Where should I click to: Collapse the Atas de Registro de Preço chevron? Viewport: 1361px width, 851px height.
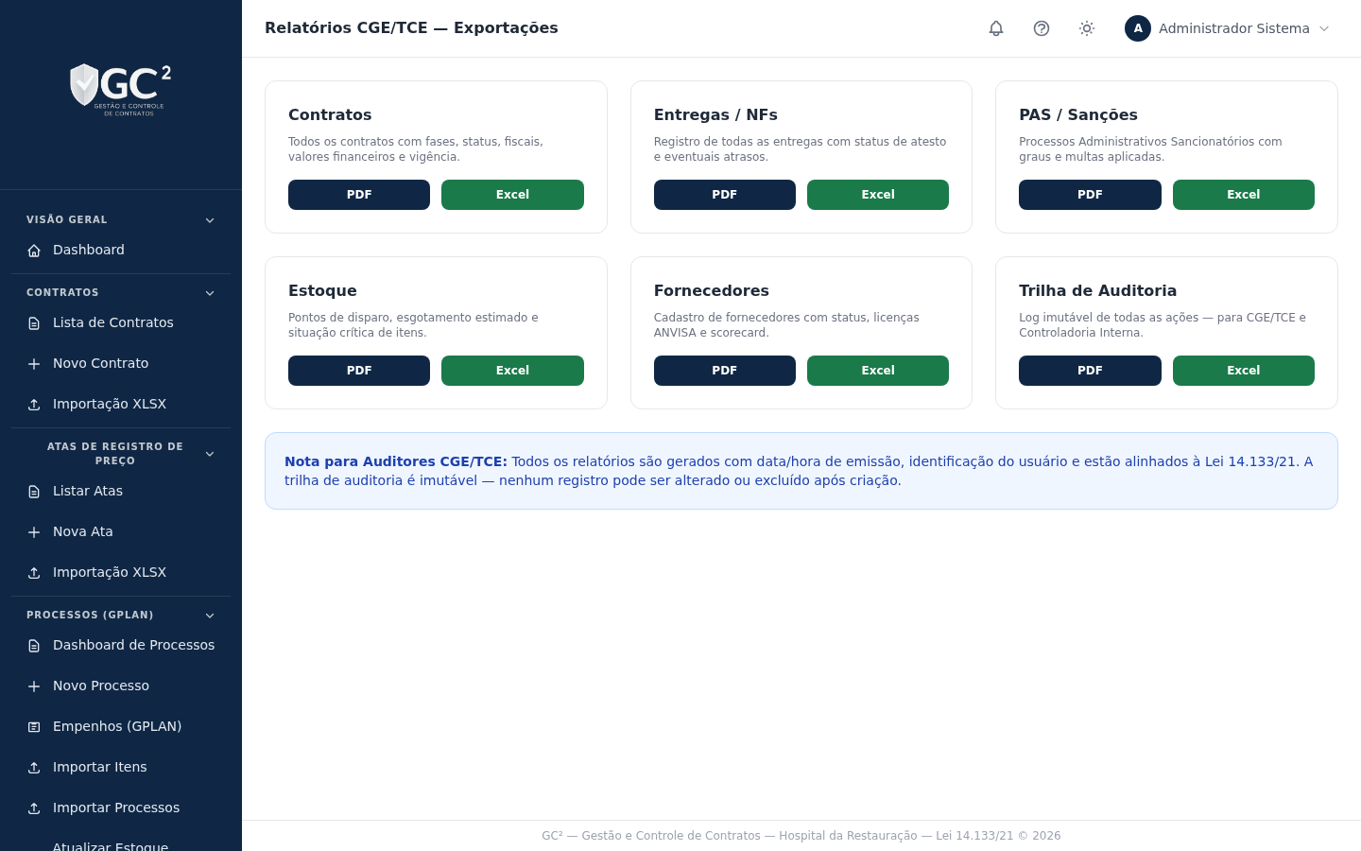point(210,454)
